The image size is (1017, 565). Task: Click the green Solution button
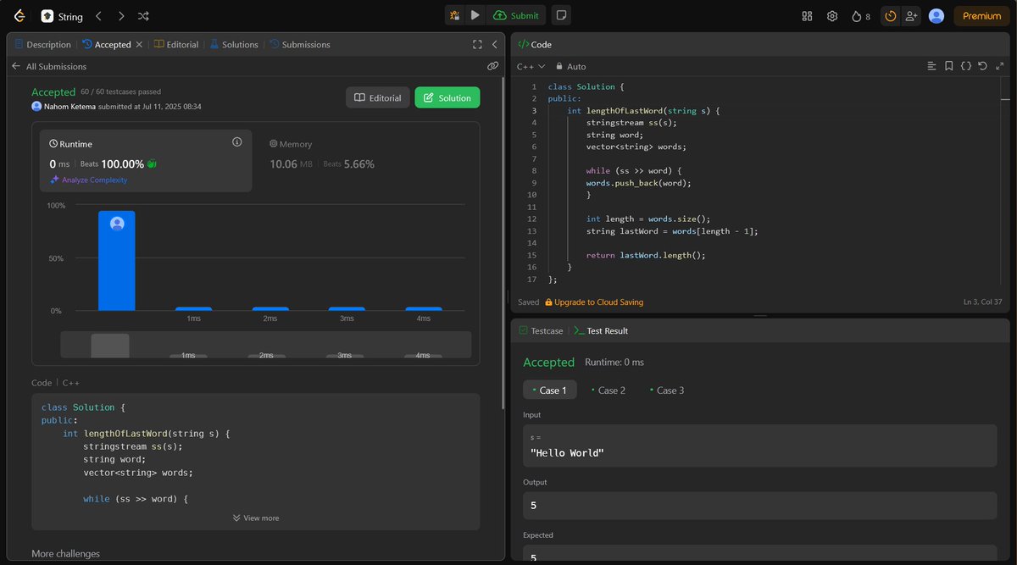(447, 97)
